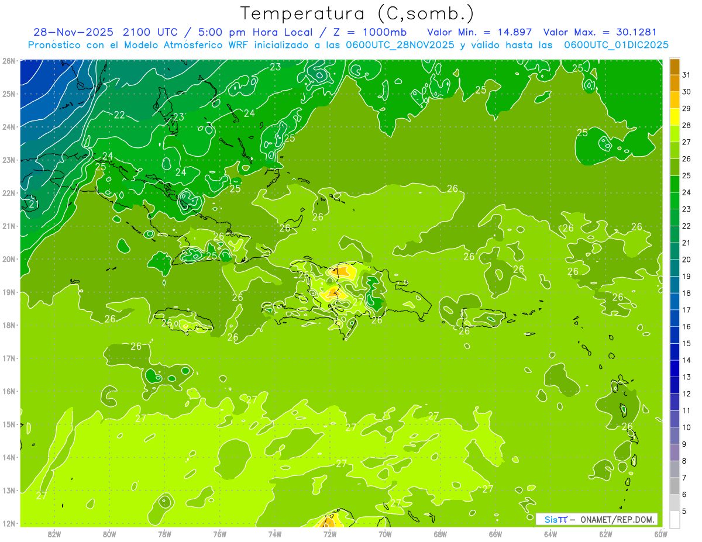Click the 20N latitude axis label
The image size is (702, 542).
(x=8, y=259)
